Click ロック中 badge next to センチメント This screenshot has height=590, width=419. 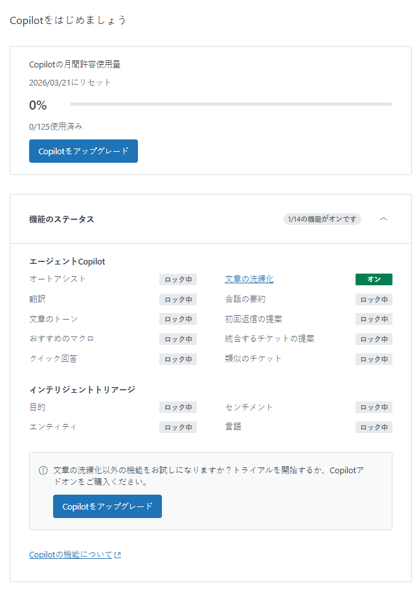pyautogui.click(x=374, y=407)
